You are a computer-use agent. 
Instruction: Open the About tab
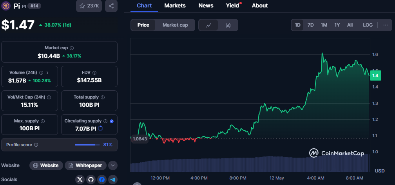pos(260,5)
